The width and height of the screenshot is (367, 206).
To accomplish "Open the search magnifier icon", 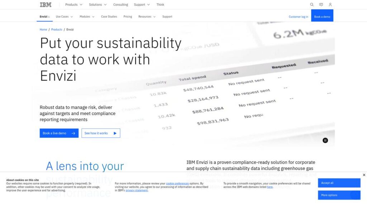I will pyautogui.click(x=312, y=4).
